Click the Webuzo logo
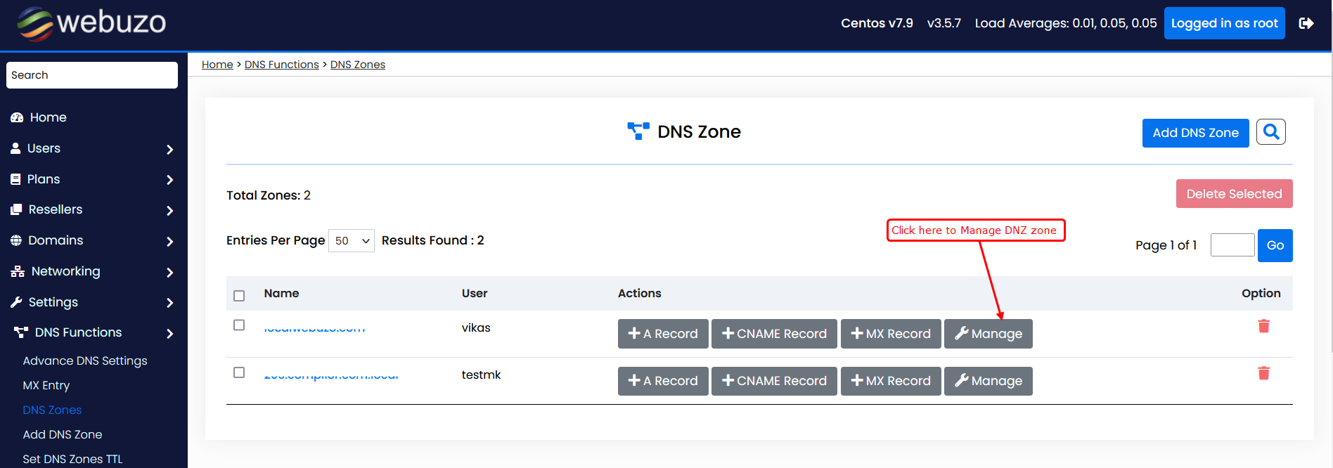Screen dimensions: 1333x468 (90, 23)
